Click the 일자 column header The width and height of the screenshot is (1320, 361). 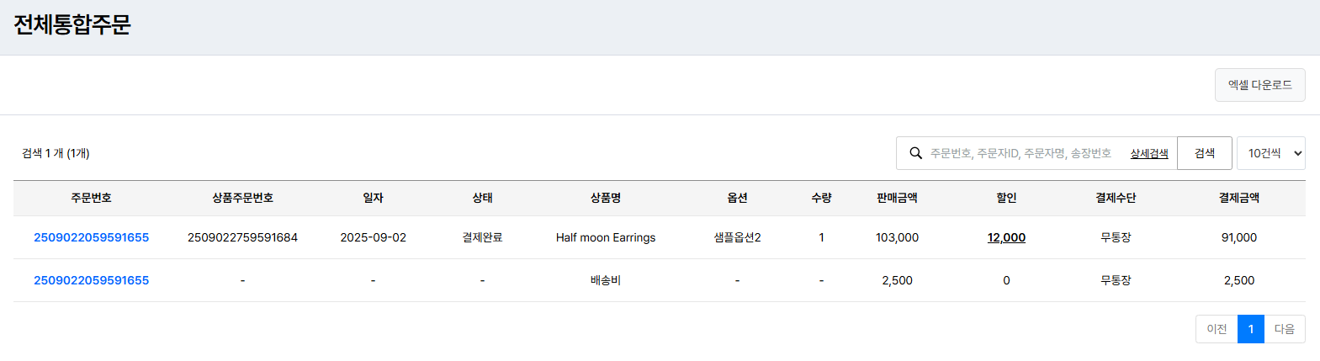pos(373,198)
